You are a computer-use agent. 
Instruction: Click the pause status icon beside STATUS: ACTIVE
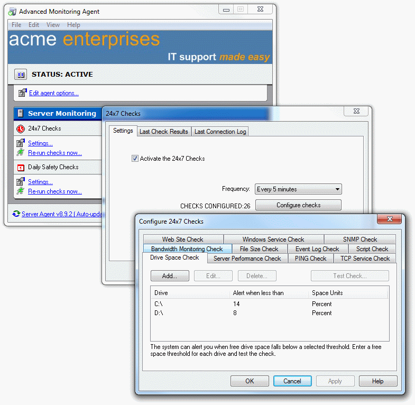21,75
